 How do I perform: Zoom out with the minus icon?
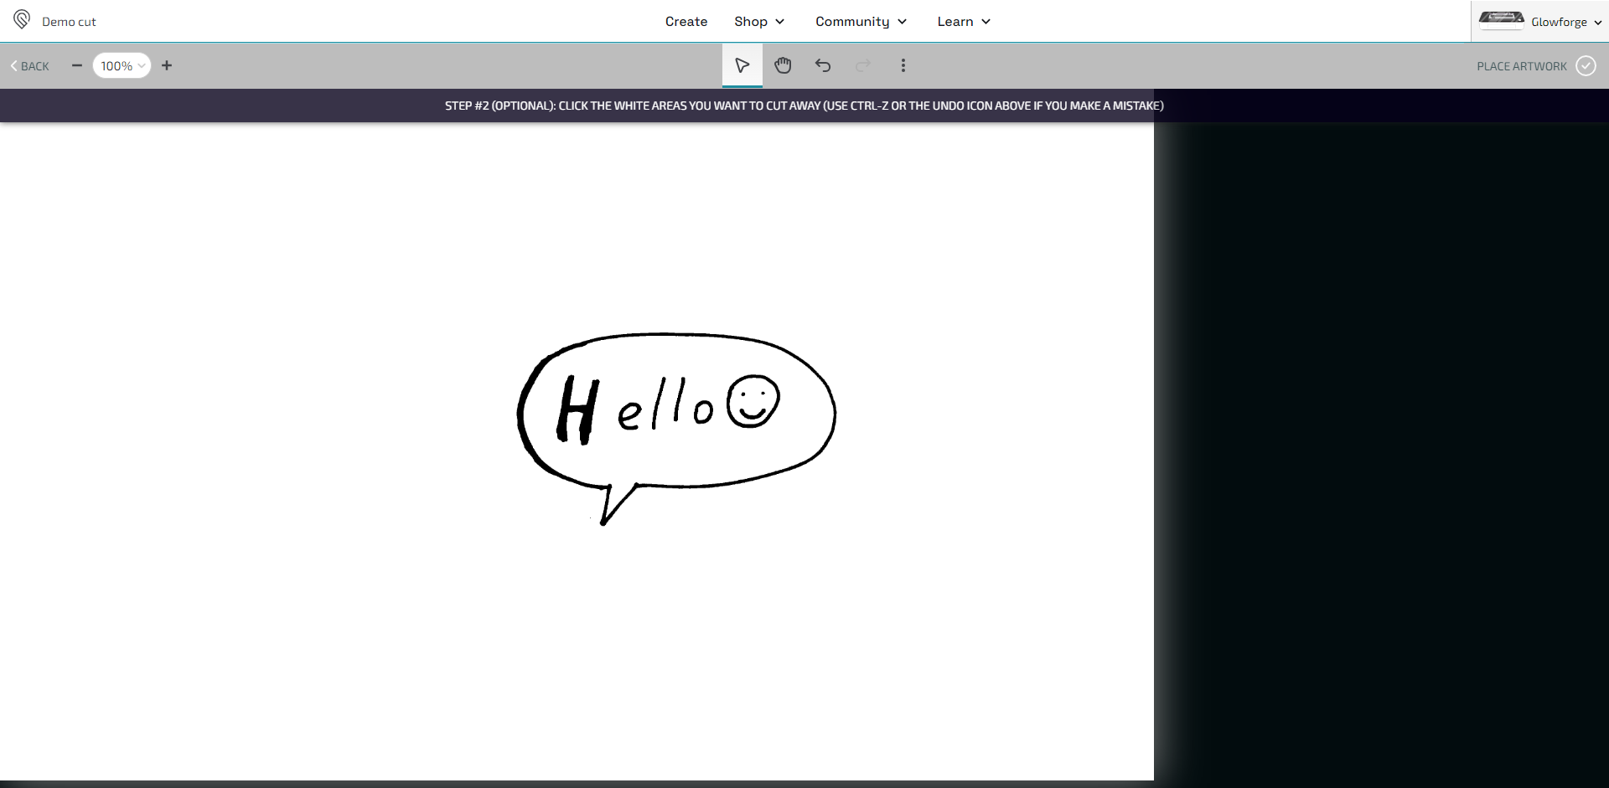point(77,65)
